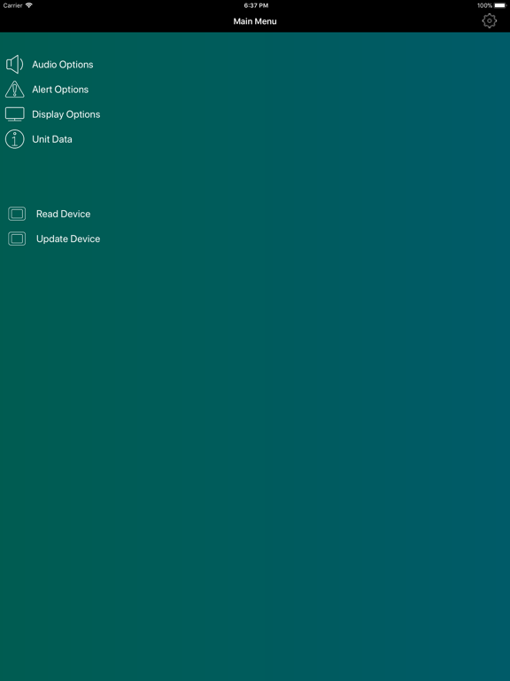Viewport: 510px width, 681px height.
Task: Tap the Update Device icon
Action: [x=17, y=239]
